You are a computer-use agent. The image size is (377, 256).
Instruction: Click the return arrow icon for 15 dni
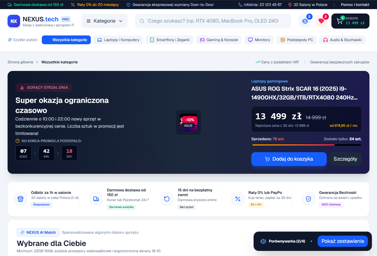[x=167, y=199]
